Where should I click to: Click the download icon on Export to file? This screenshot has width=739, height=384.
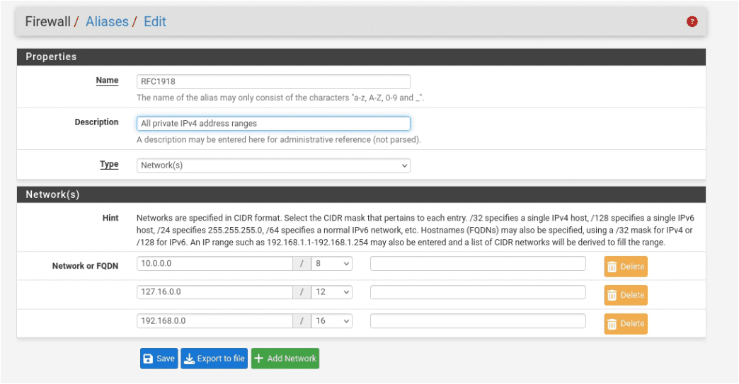tap(189, 359)
